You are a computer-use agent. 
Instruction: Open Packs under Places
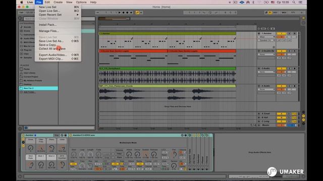point(27,69)
